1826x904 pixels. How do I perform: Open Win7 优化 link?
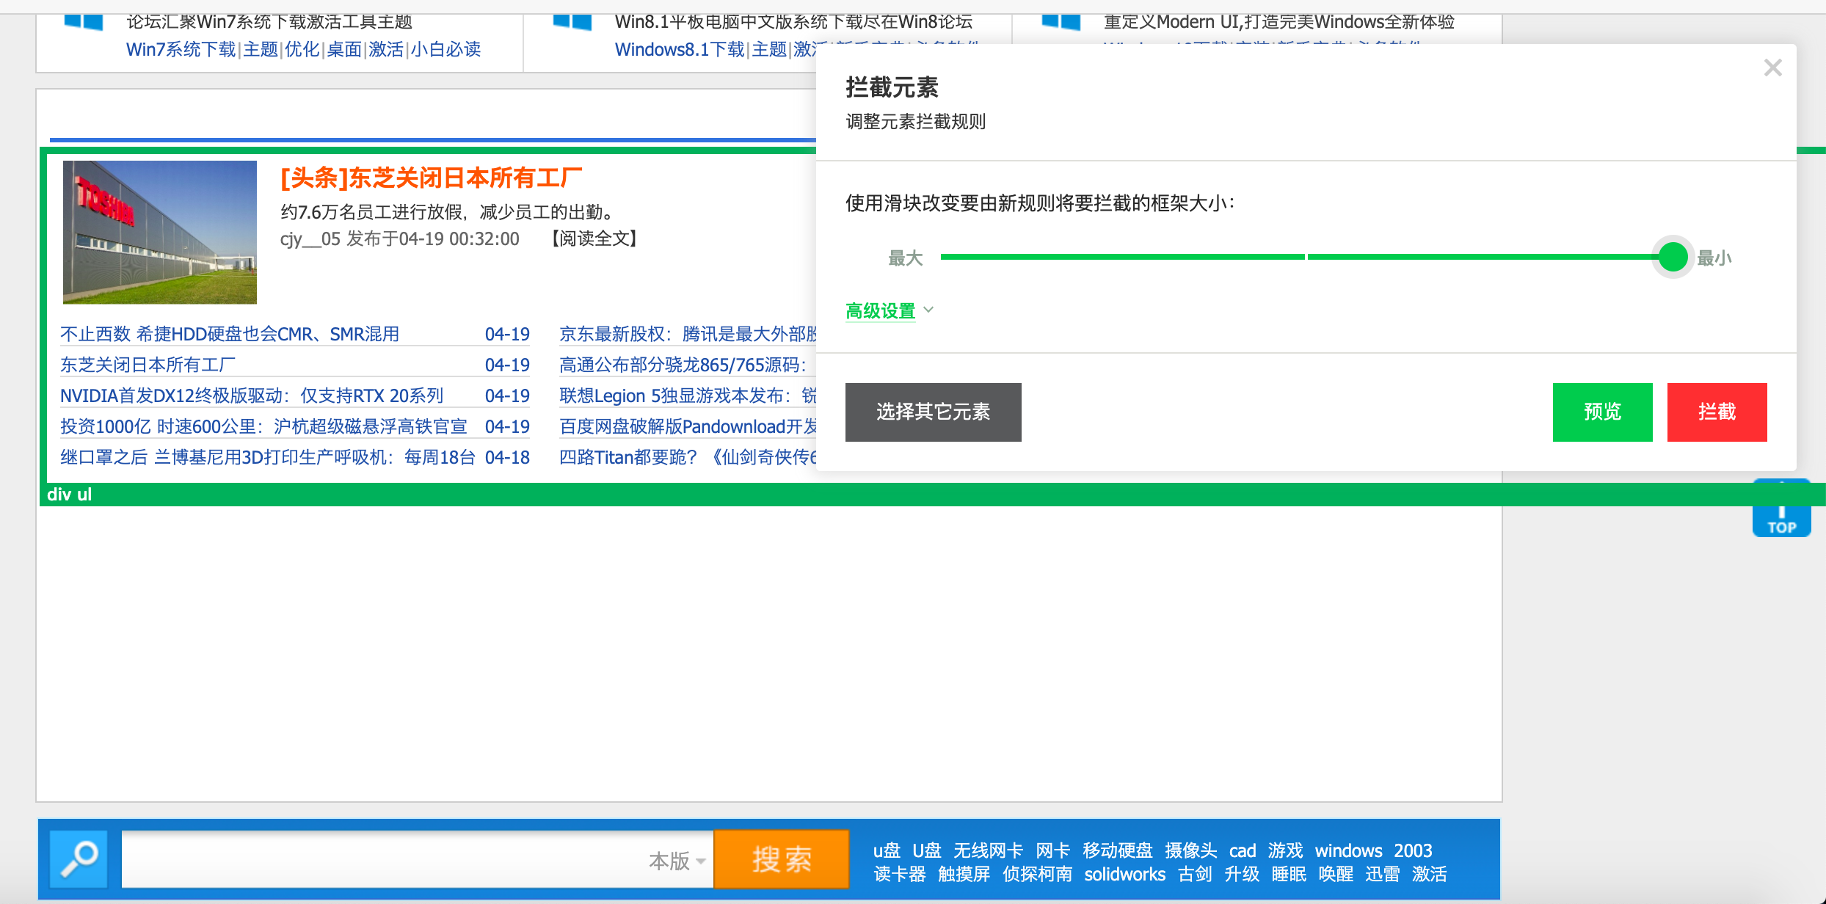click(x=302, y=49)
